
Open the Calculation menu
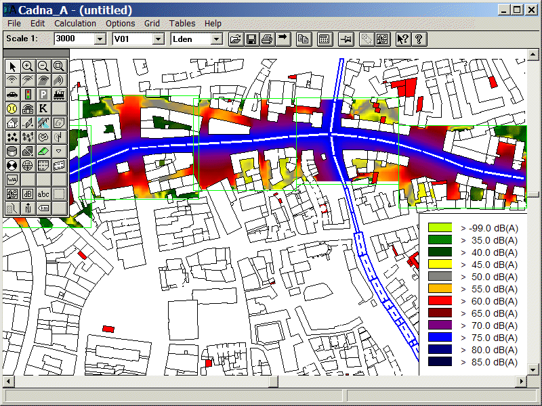point(75,24)
